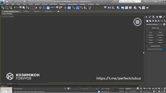This screenshot has height=93, width=166.
Task: Click the Select by Name icon
Action: (28, 8)
